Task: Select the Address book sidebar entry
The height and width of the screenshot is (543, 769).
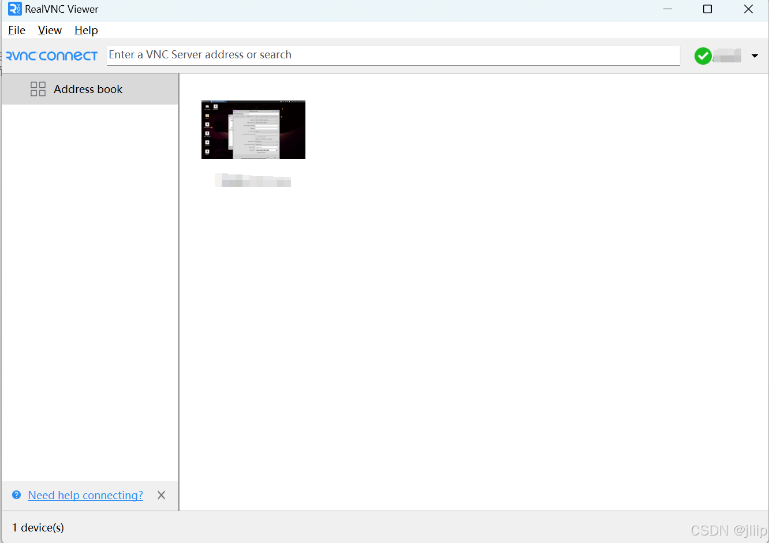Action: click(x=90, y=90)
